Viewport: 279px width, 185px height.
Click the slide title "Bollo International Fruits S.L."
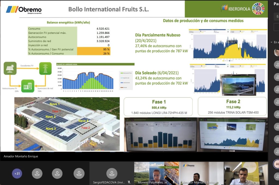tap(108, 9)
